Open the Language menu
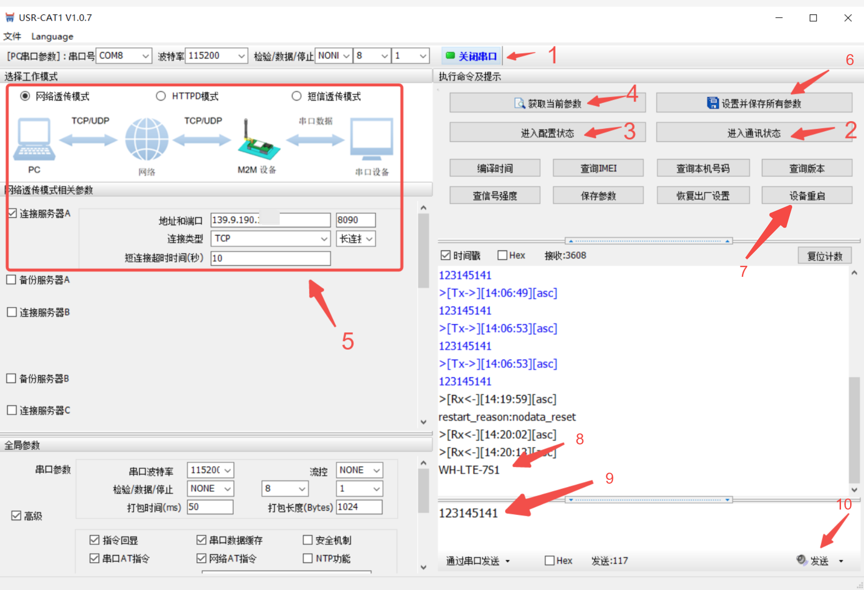 pyautogui.click(x=52, y=36)
